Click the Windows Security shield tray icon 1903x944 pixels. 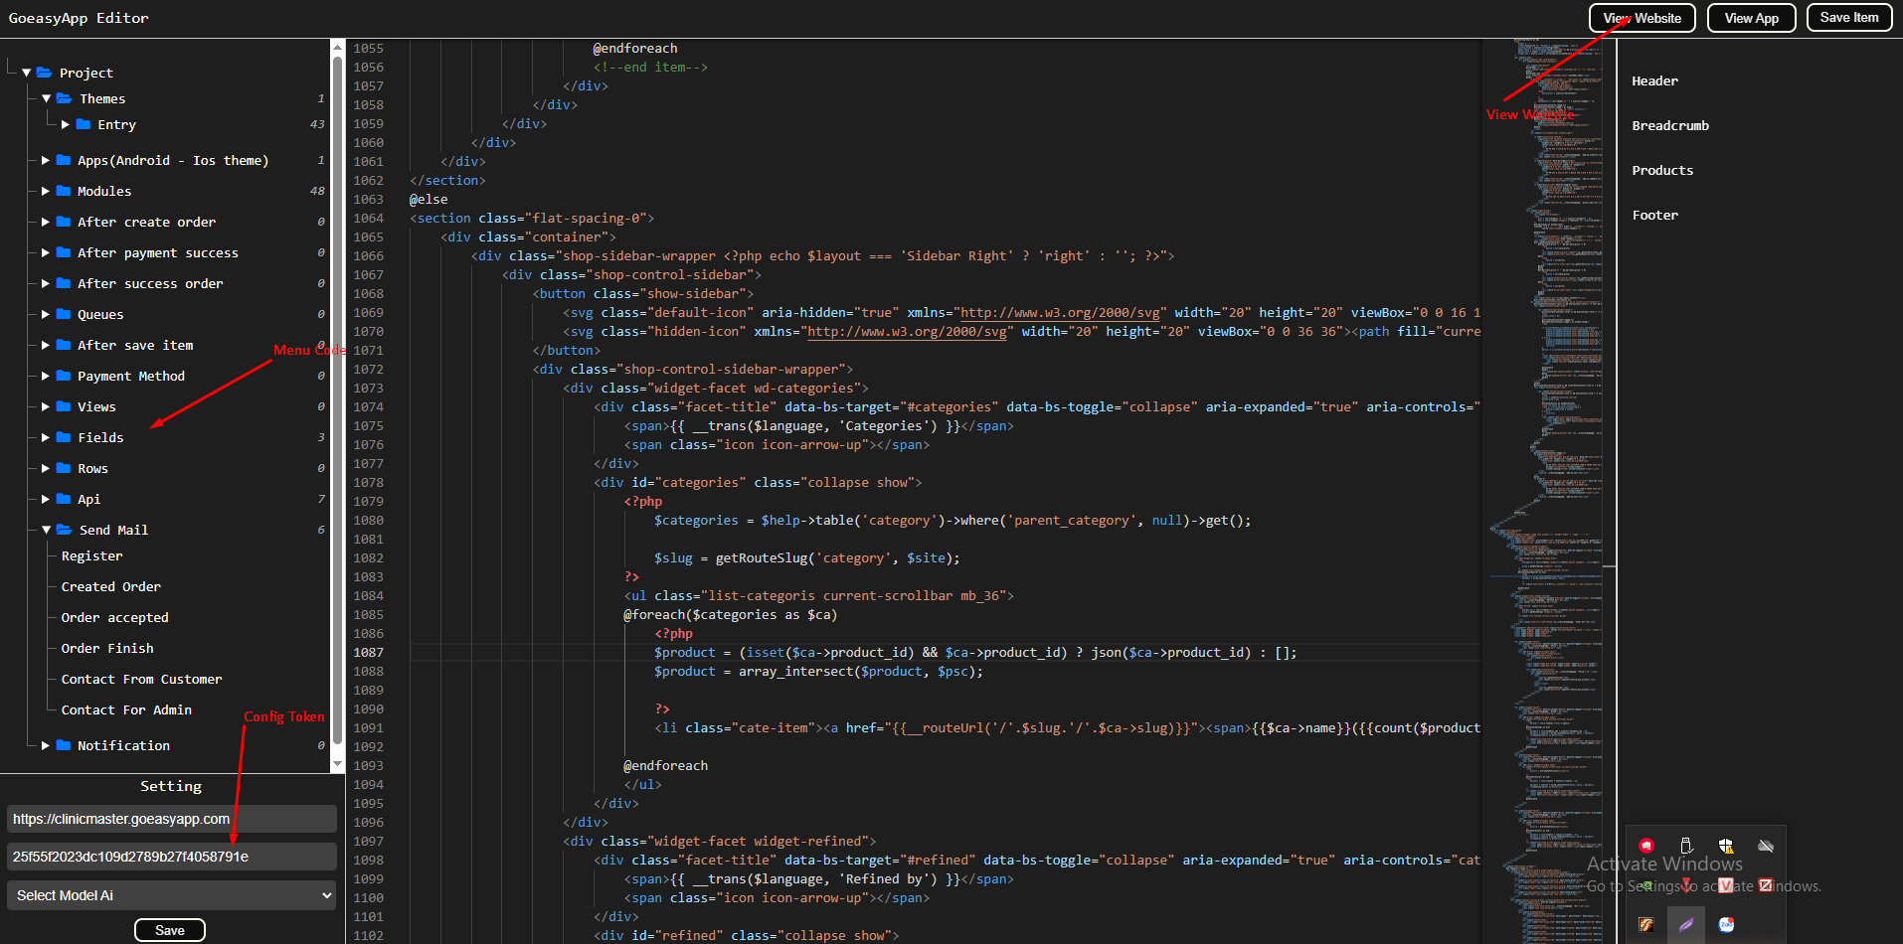[x=1726, y=846]
